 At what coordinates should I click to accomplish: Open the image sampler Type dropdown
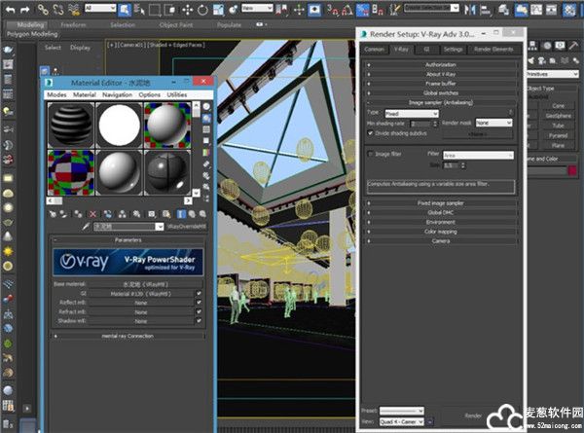pos(409,114)
